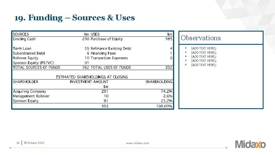Click the Transaction Expenses value 2
Image resolution: width=275 pixels, height=155 pixels.
pos(171,58)
